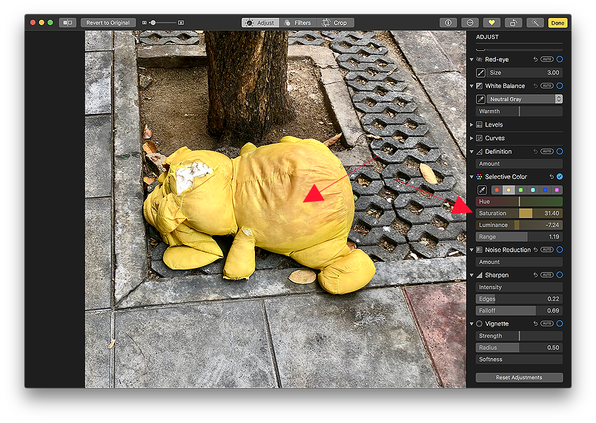Switch to the Adjust tab
The width and height of the screenshot is (596, 423).
(x=260, y=23)
